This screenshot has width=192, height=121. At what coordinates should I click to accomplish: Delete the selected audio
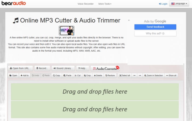[98, 76]
